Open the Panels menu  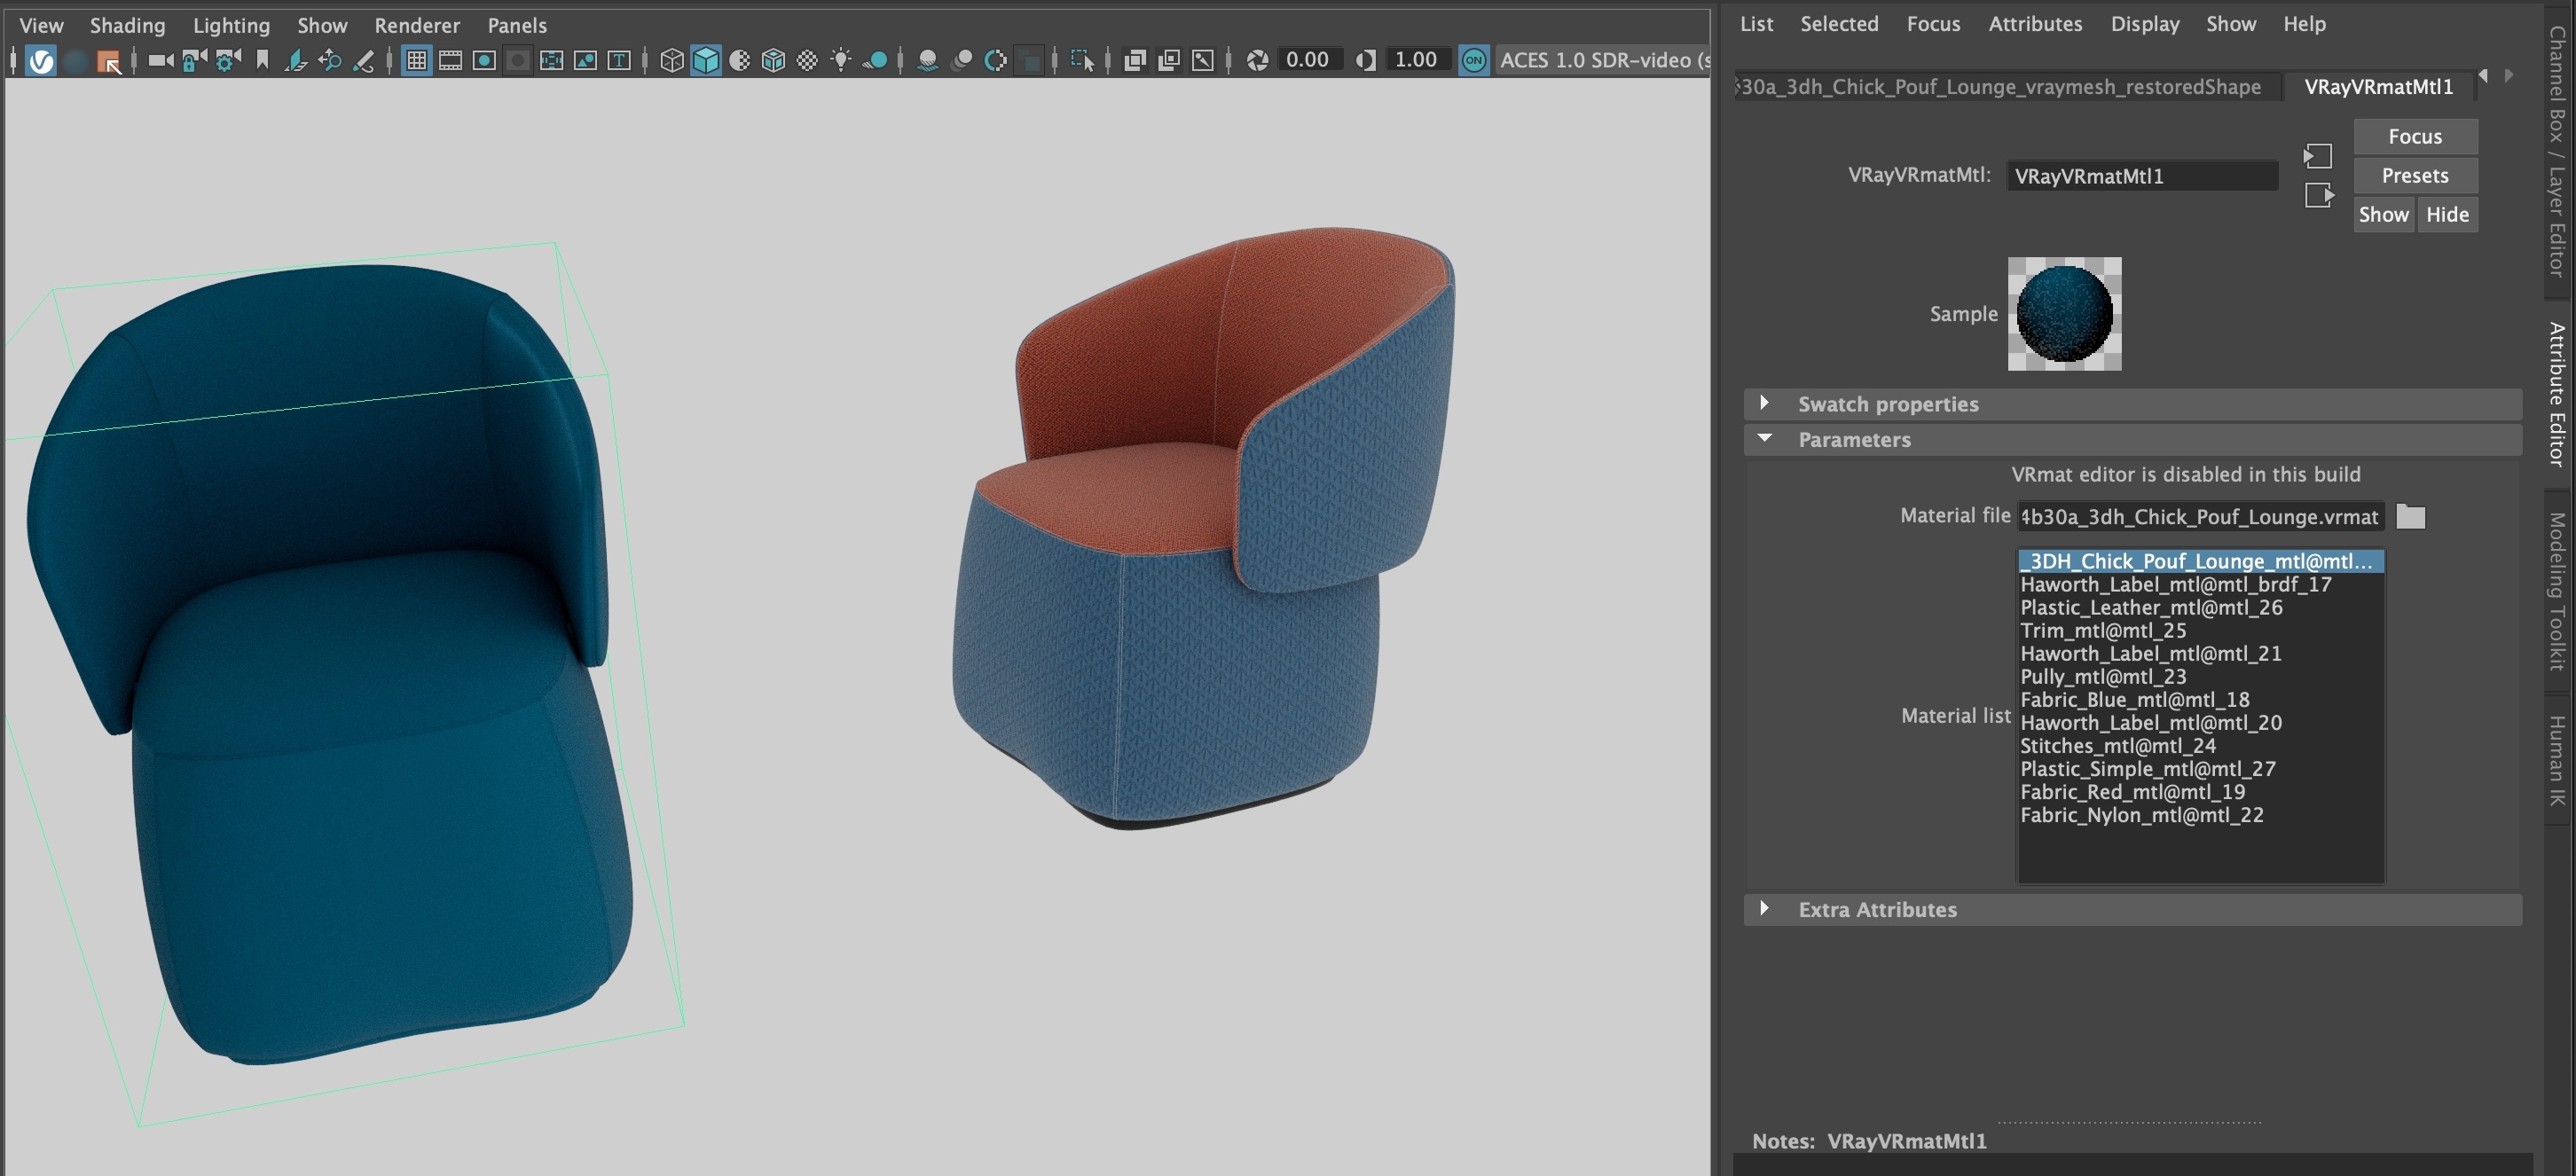click(517, 25)
